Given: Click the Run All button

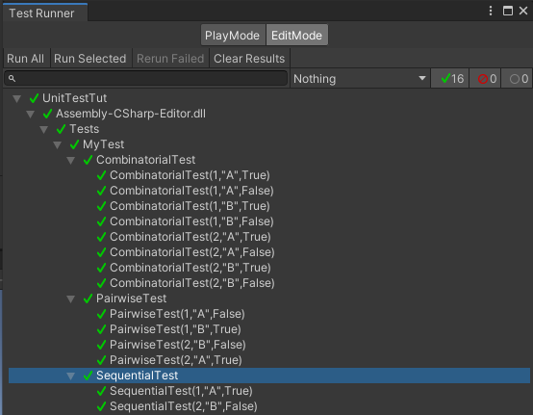Looking at the screenshot, I should (26, 59).
